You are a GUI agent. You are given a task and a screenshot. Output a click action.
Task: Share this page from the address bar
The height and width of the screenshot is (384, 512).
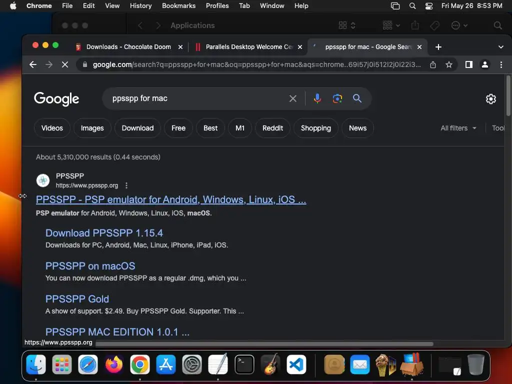tap(433, 64)
